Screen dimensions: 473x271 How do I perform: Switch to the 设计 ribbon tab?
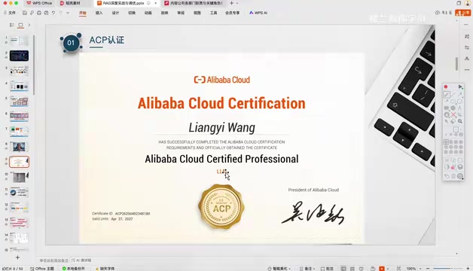click(115, 13)
